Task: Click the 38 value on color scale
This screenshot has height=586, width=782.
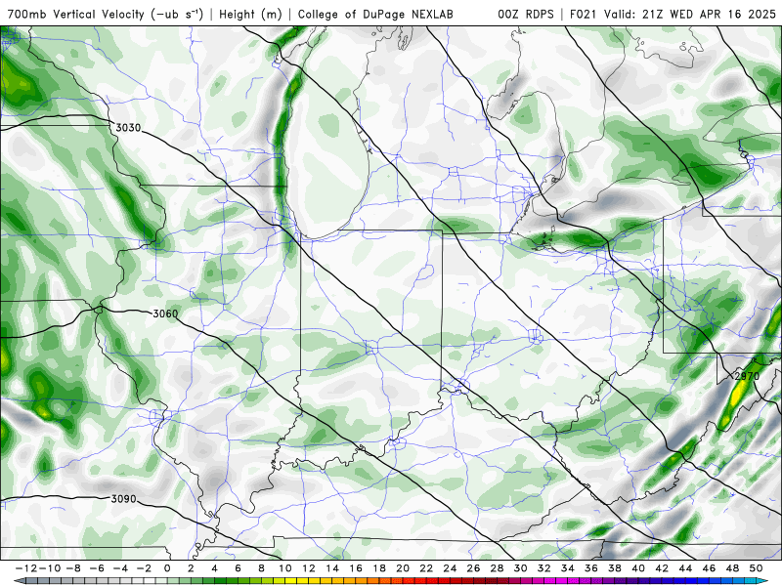Action: coord(615,568)
